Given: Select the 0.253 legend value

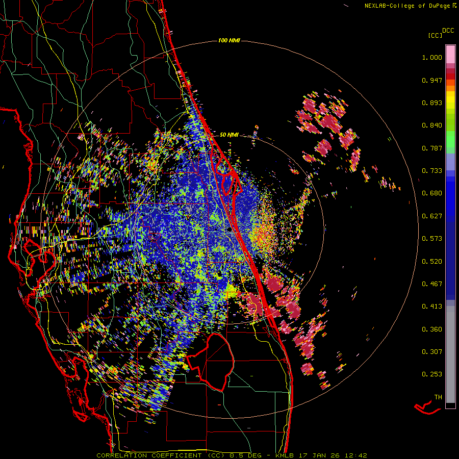Looking at the screenshot, I should (x=432, y=374).
